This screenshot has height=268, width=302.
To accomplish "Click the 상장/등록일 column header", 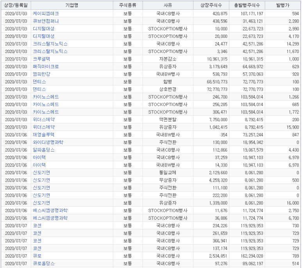I will (16, 5).
